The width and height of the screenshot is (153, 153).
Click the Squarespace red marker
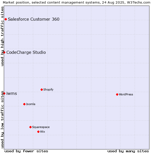30,127
